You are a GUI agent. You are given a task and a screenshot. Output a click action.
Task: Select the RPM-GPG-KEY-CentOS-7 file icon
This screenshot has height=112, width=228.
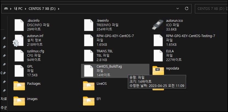click(x=89, y=40)
